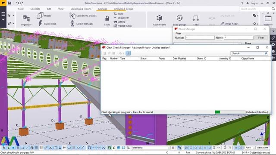Sort by Priority column header

[x=162, y=59]
